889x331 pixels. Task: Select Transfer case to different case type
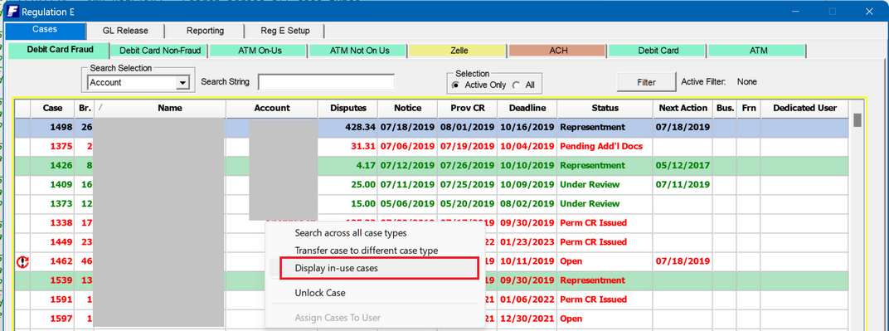click(367, 251)
